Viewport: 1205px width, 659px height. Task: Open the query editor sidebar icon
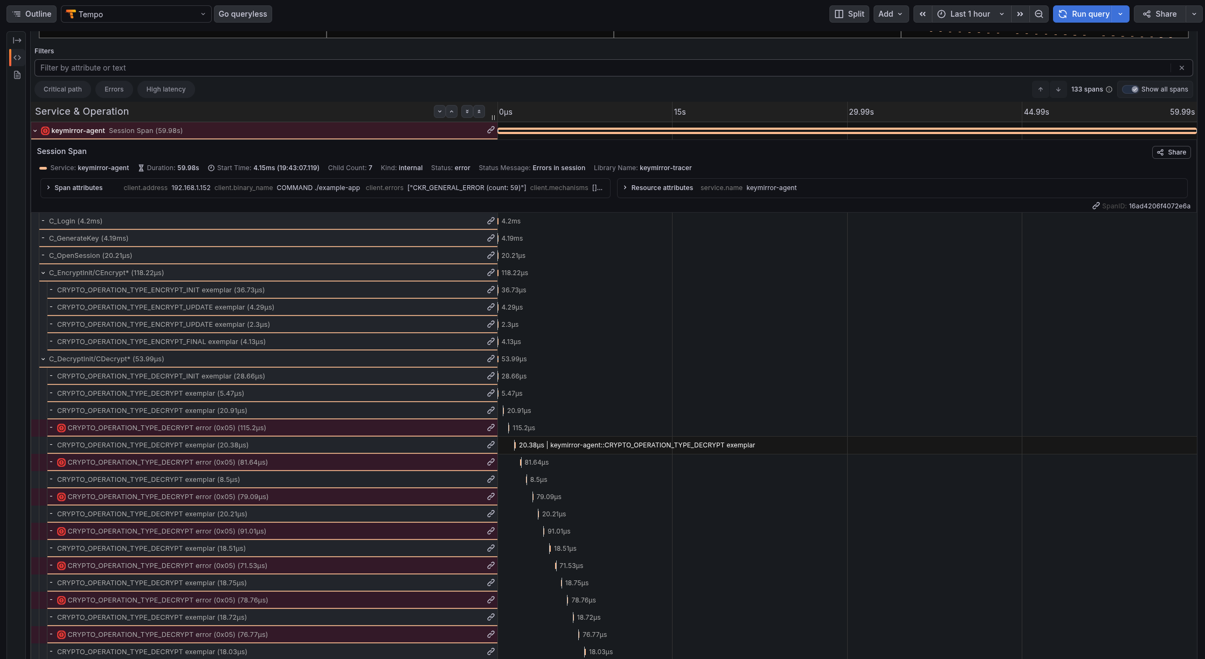point(17,58)
